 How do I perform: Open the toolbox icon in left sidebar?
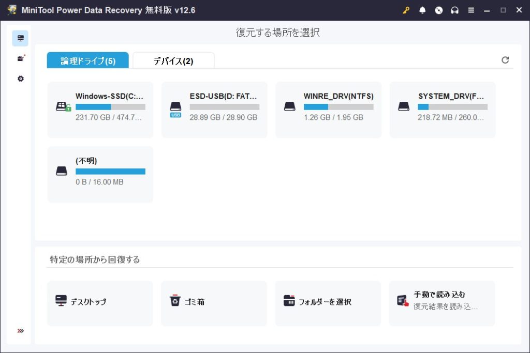point(21,58)
